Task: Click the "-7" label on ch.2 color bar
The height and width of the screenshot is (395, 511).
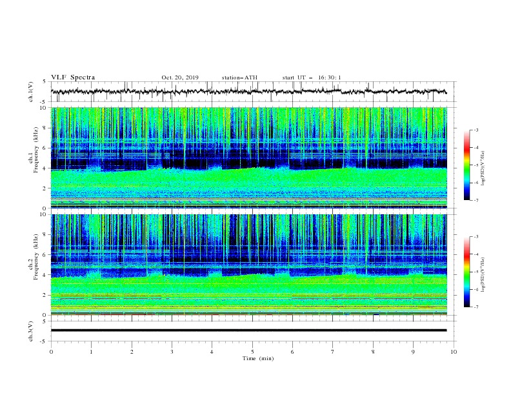Action: [x=476, y=307]
